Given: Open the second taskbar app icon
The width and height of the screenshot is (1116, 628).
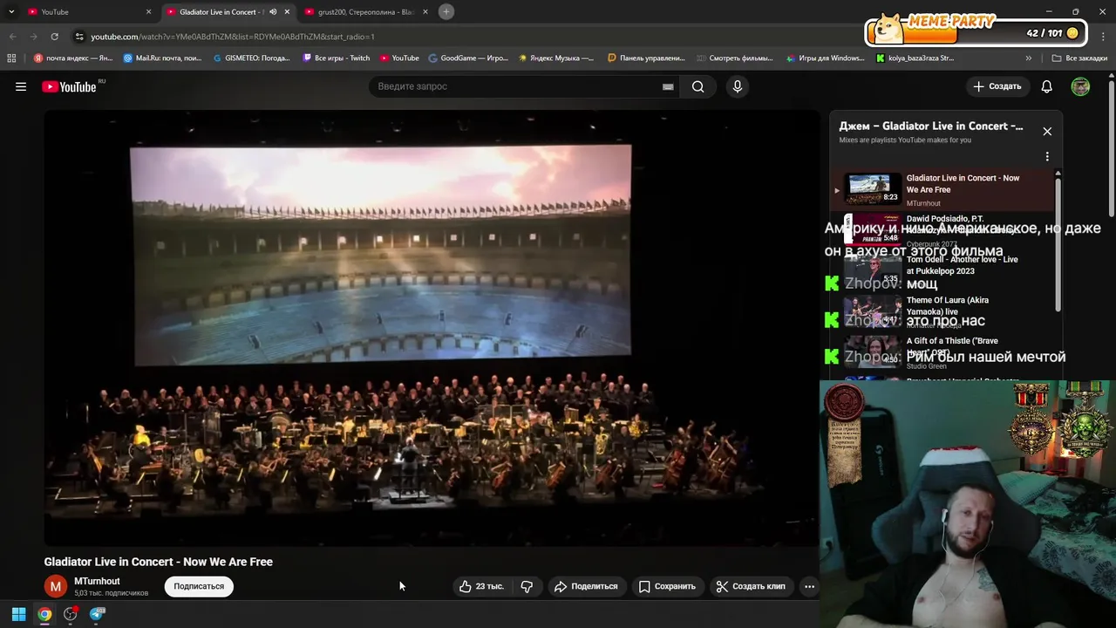Looking at the screenshot, I should (71, 614).
